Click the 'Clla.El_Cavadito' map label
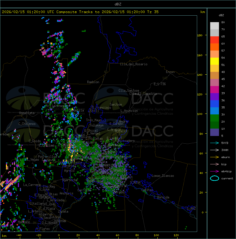This screenshot has width=236, height=239. [143, 94]
